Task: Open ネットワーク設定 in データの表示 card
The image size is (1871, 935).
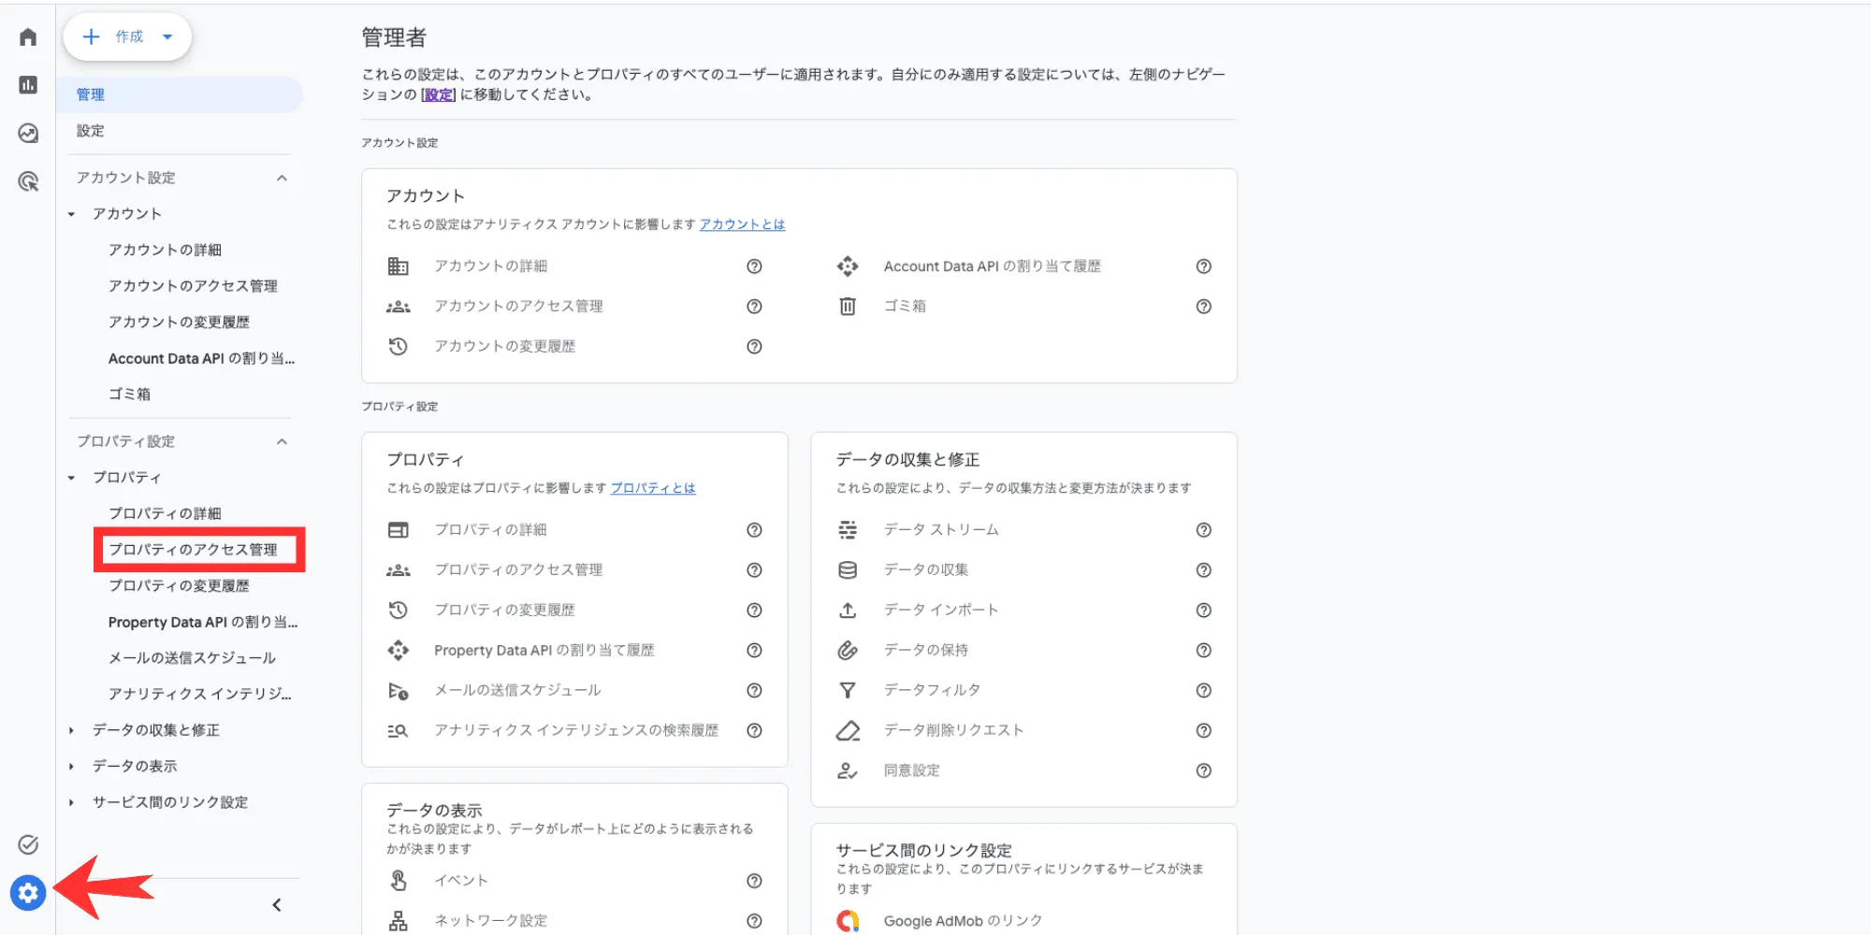Action: tap(491, 921)
